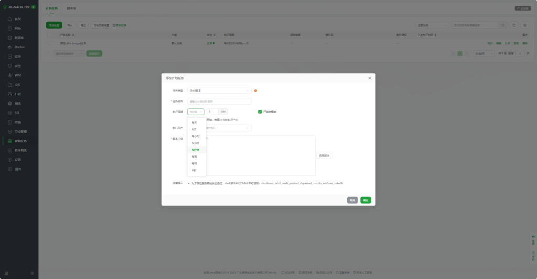This screenshot has width=537, height=279.
Task: Select N小时 in the period dropdown list
Action: pos(197,143)
